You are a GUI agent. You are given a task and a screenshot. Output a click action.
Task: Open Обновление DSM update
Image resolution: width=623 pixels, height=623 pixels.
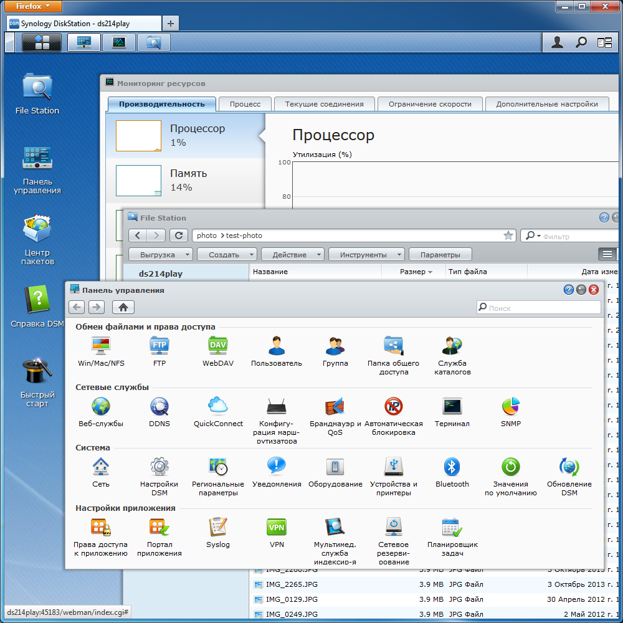click(569, 477)
